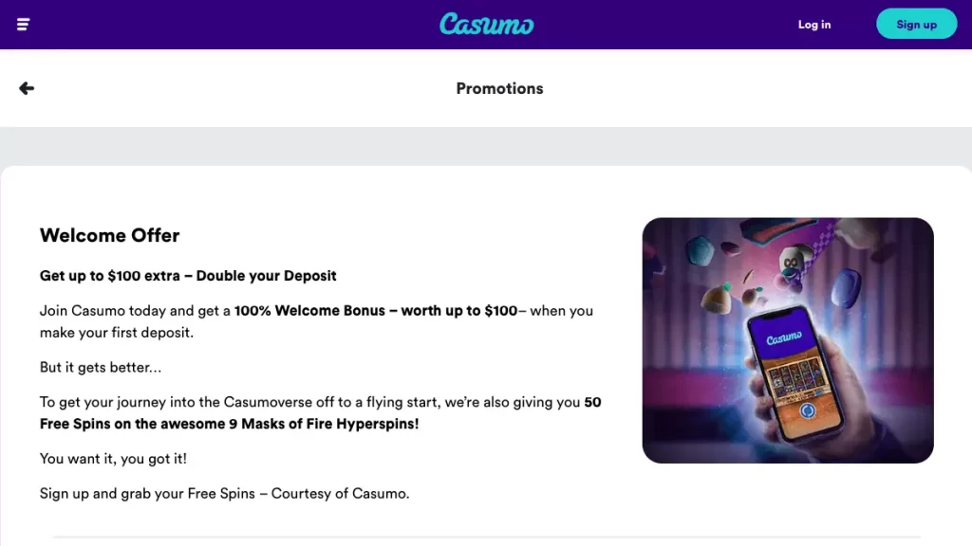Click the Casumo logo on the phone screen

click(784, 338)
